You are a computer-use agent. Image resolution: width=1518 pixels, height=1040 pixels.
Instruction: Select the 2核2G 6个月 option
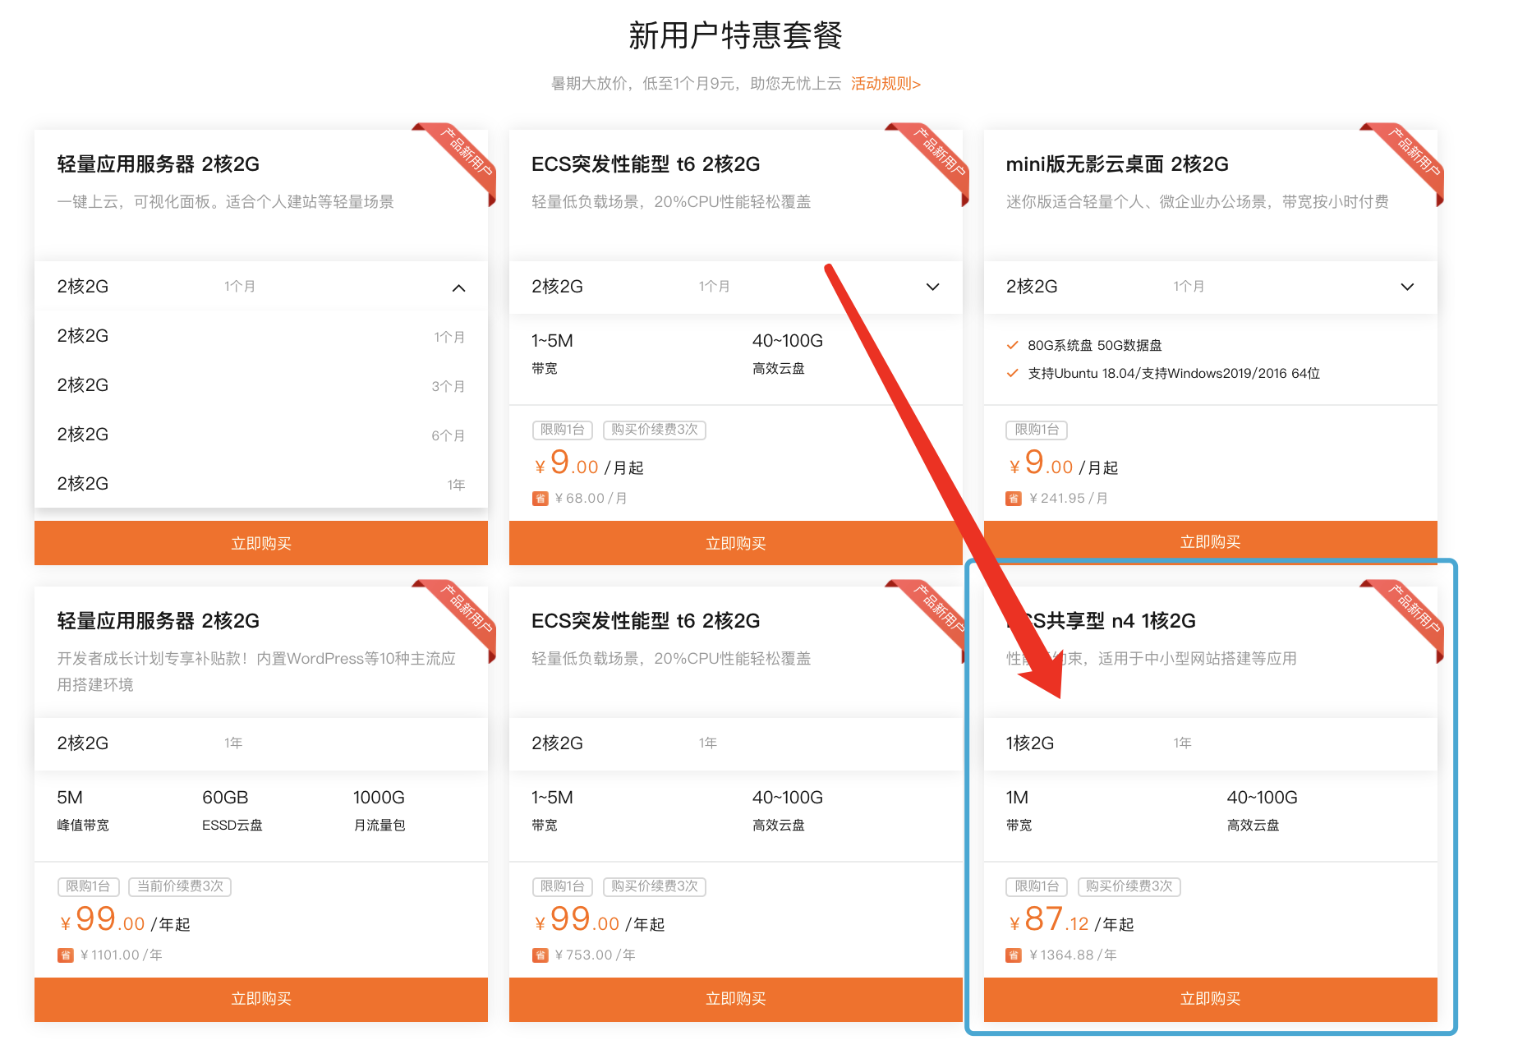coord(261,435)
